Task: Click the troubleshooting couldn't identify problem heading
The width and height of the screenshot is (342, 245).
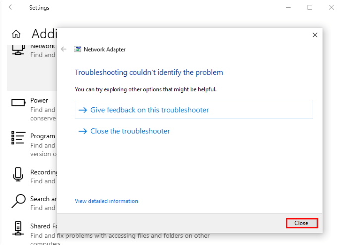Action: click(x=149, y=72)
